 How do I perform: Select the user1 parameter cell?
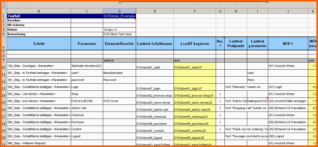point(87,73)
